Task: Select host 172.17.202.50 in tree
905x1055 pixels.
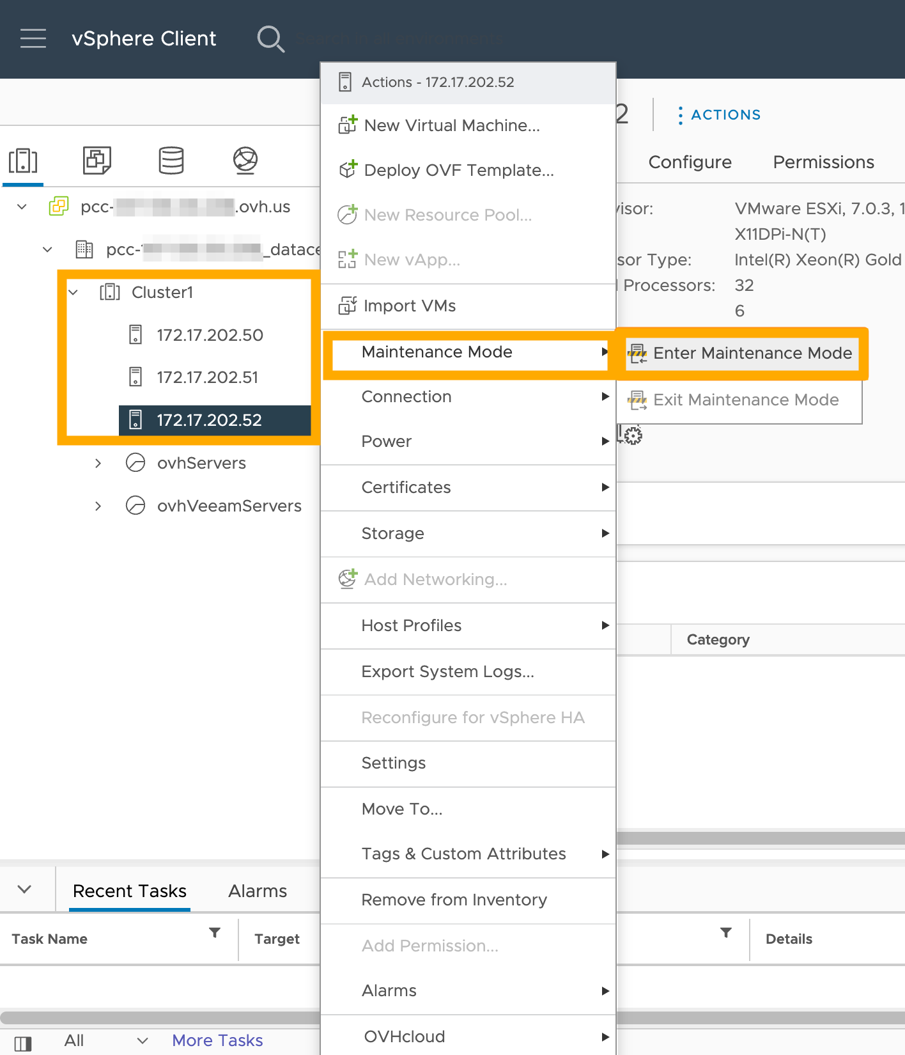Action: pyautogui.click(x=210, y=335)
